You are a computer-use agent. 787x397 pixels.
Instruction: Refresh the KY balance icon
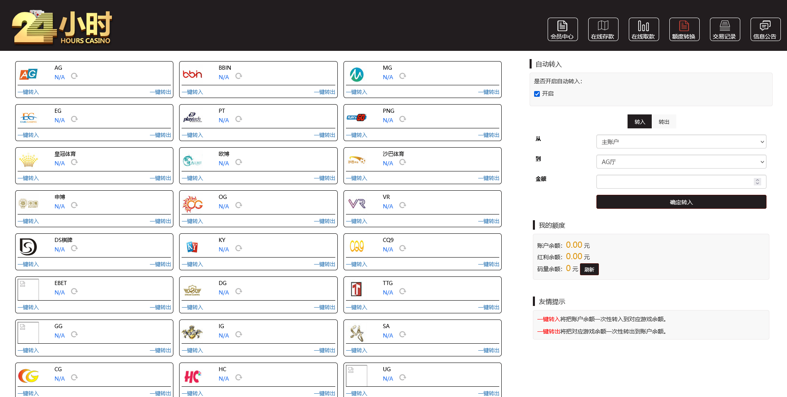tap(239, 249)
